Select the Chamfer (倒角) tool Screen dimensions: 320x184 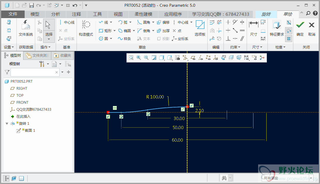(x=144, y=31)
